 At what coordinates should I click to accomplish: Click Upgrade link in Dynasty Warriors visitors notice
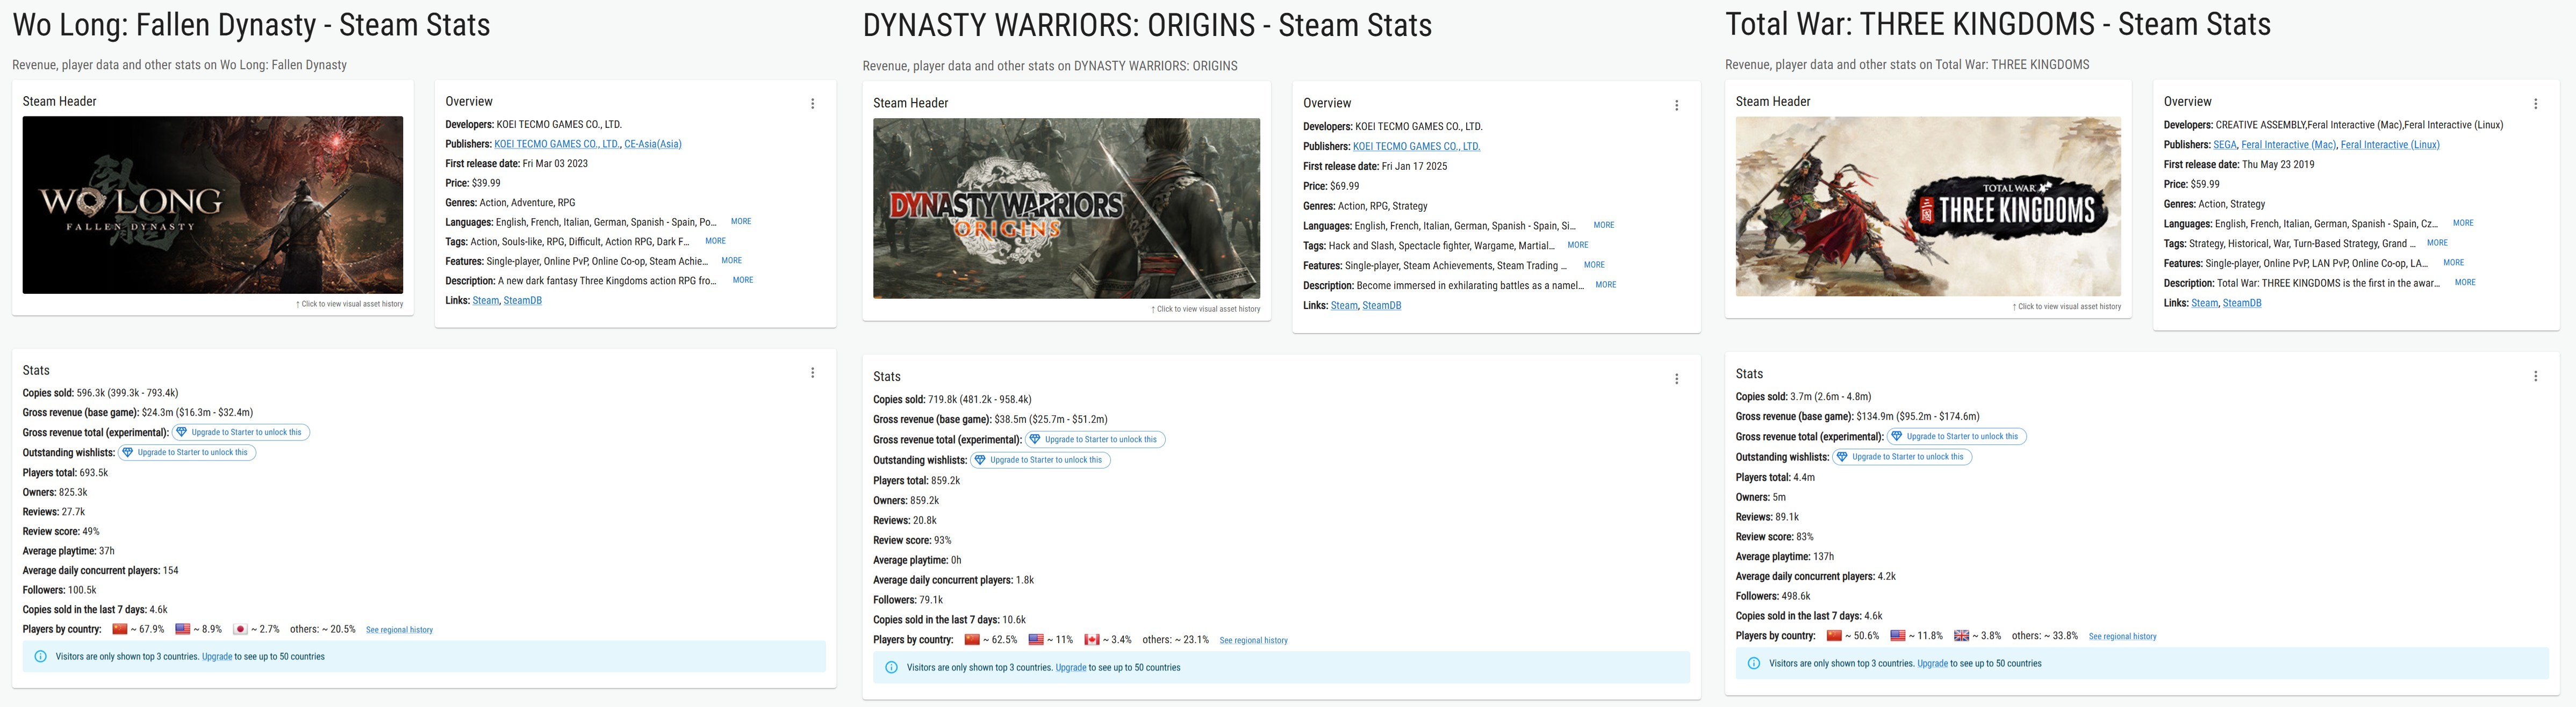1070,667
